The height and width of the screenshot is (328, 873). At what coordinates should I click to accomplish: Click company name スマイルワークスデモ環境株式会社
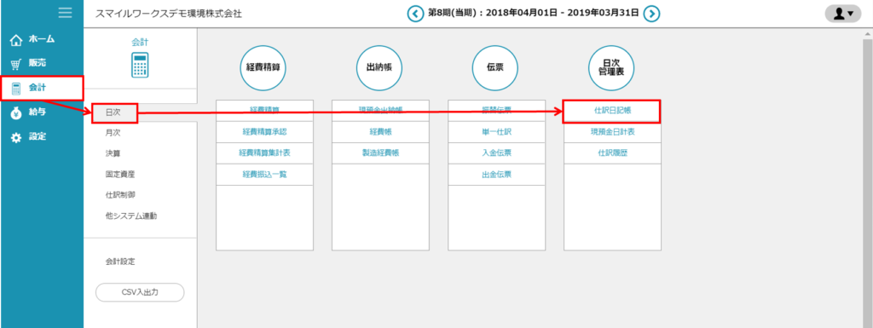point(169,14)
